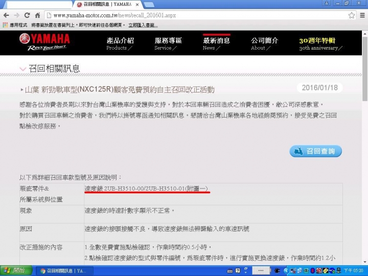Click the Chrome taskbar item 召回相關訊息
The height and width of the screenshot is (276, 368).
tap(64, 271)
